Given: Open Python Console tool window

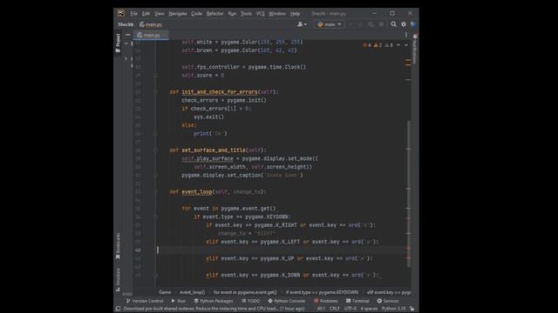Looking at the screenshot, I should coord(287,301).
